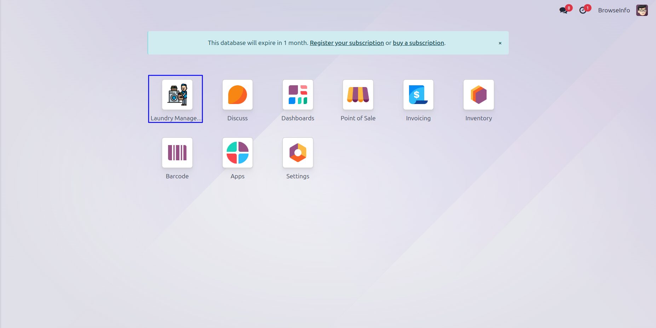Open the Apps module icon

point(237,153)
